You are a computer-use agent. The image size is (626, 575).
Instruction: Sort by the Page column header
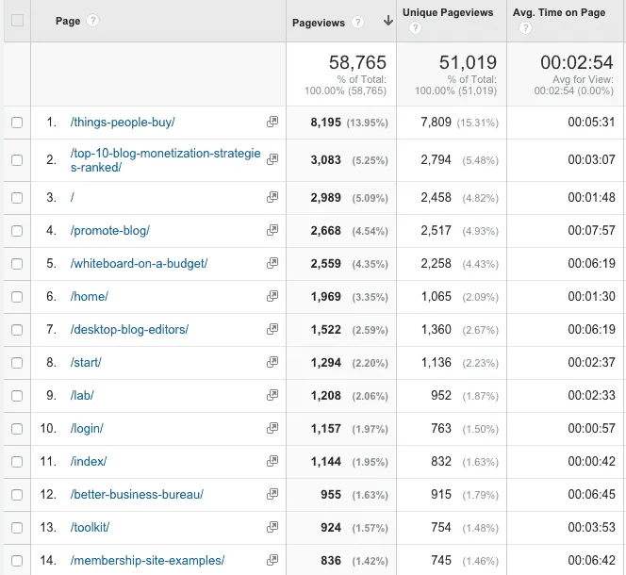[x=68, y=21]
